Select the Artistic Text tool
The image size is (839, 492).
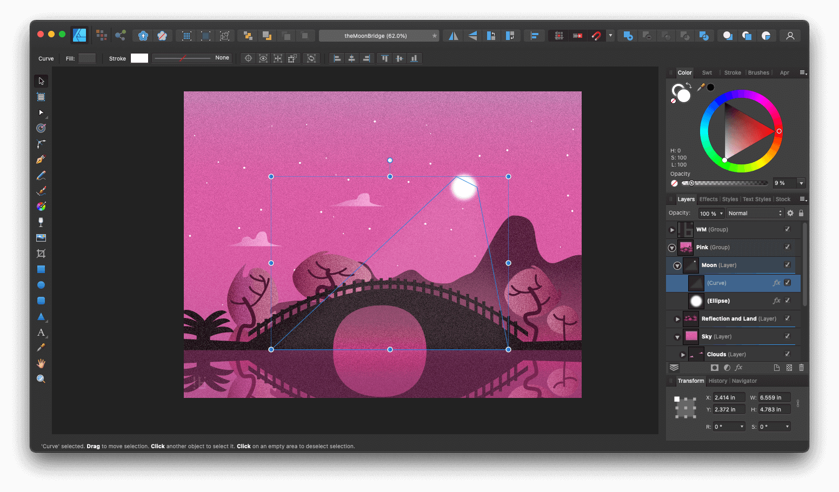pos(41,333)
